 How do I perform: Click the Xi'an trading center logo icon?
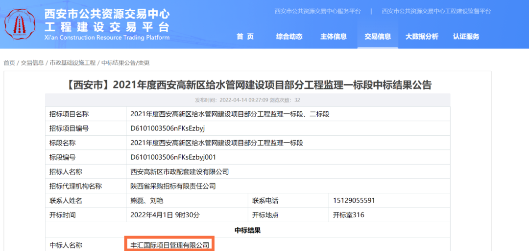21,23
